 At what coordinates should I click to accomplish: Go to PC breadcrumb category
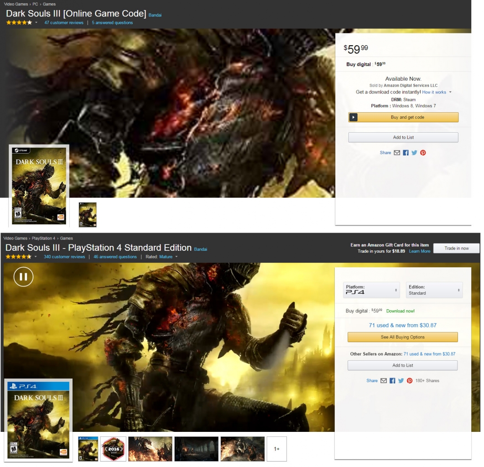click(x=35, y=4)
